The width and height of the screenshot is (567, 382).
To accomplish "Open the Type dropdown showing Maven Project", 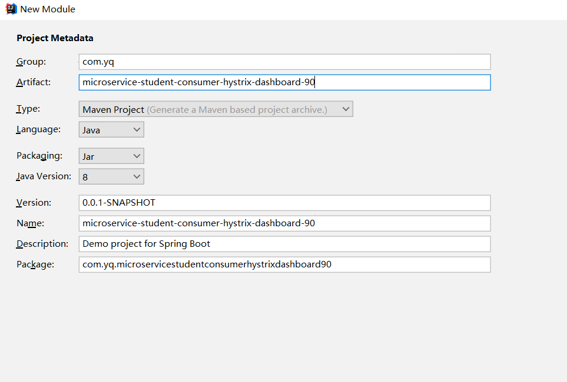I will point(216,109).
